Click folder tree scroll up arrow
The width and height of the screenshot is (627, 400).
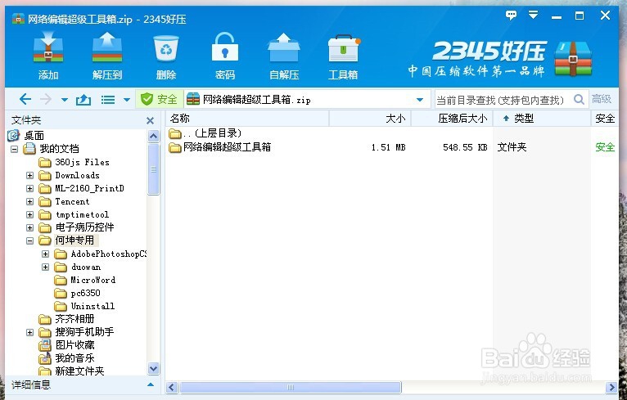pyautogui.click(x=154, y=137)
